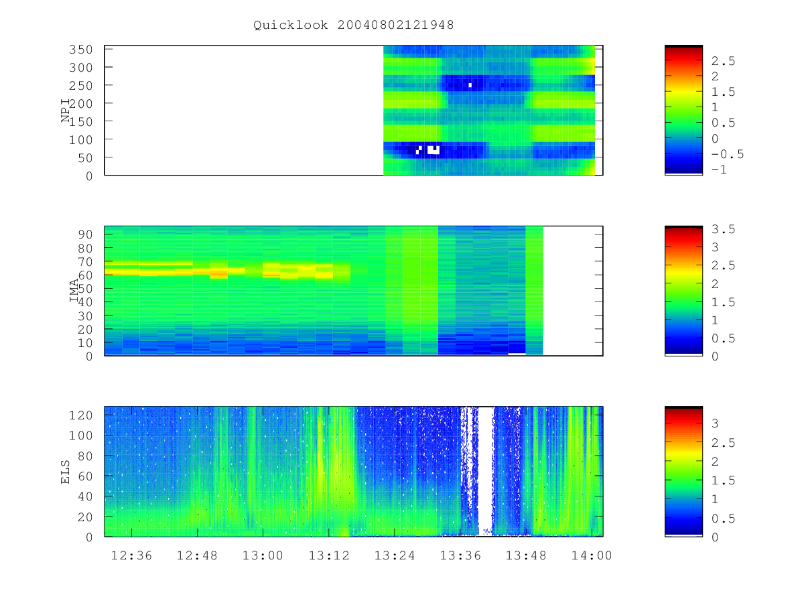This screenshot has height=603, width=804.
Task: Select the 120 tick on ELS axis
Action: pyautogui.click(x=82, y=415)
